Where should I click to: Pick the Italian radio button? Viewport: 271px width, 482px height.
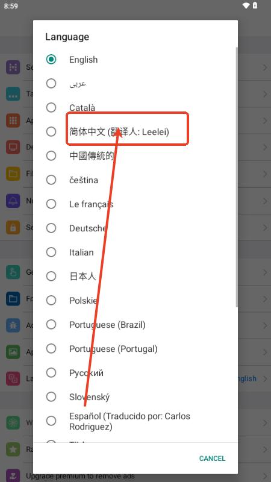(51, 252)
